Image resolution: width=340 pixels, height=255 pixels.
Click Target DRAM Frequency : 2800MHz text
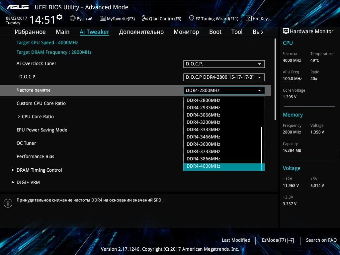click(x=54, y=52)
